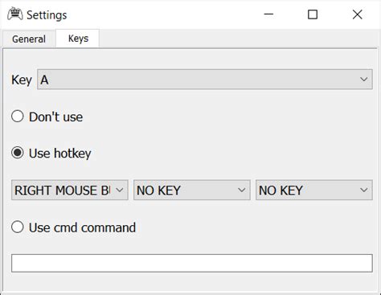Enable the Use cmd command option

pyautogui.click(x=18, y=227)
